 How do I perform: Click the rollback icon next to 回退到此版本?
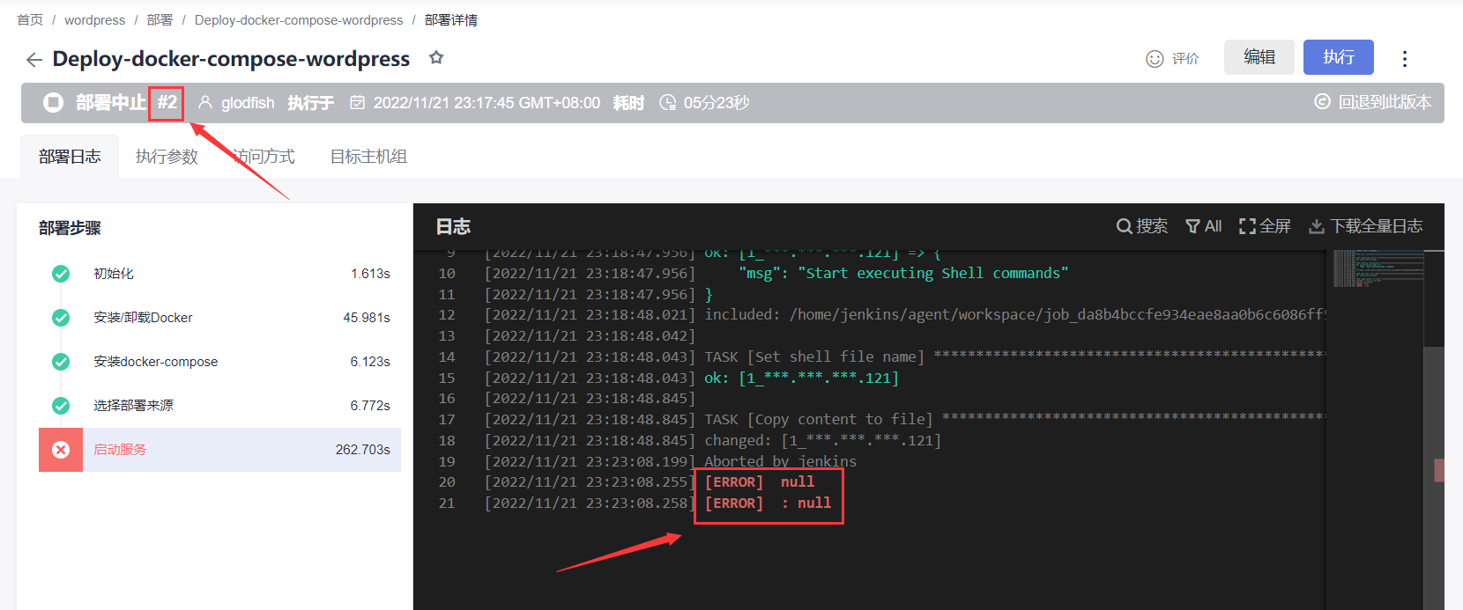tap(1322, 102)
